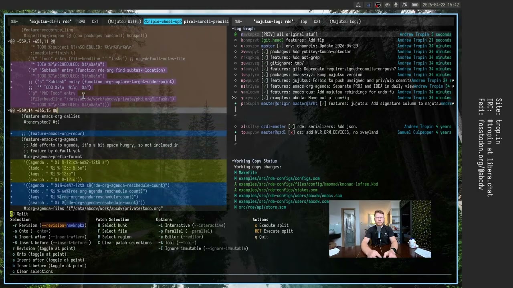This screenshot has width=513, height=288.
Task: Click the qzdl-master bookmark label
Action: click(x=274, y=127)
